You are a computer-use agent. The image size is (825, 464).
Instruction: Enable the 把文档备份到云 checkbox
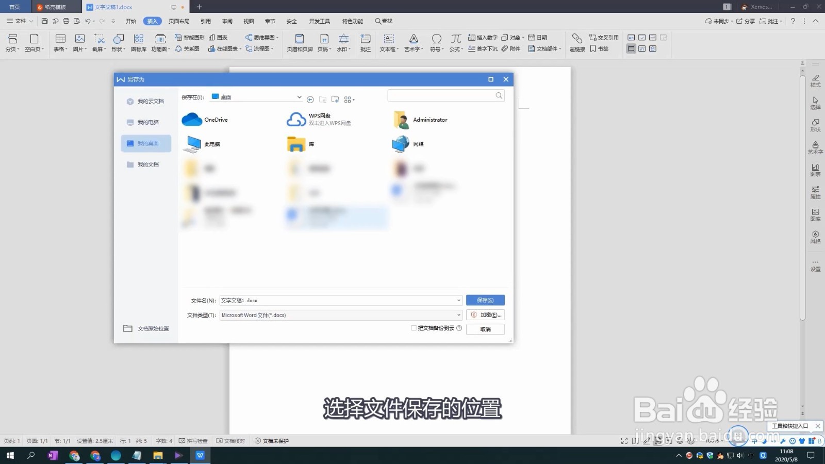[414, 328]
